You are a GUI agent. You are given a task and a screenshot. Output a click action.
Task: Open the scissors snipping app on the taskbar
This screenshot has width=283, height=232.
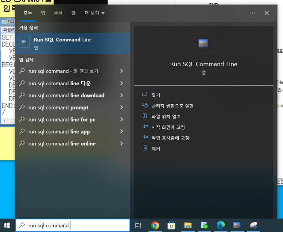coord(254,225)
